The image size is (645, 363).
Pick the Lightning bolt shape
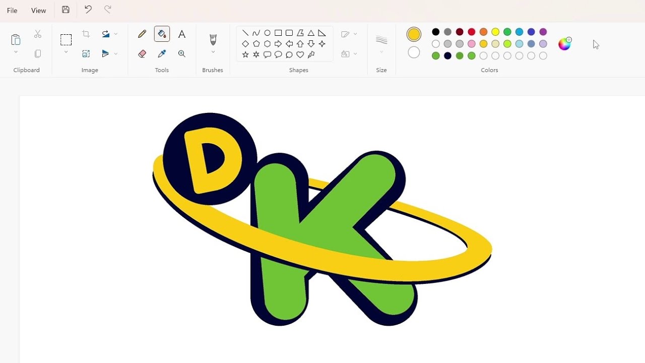tap(311, 54)
